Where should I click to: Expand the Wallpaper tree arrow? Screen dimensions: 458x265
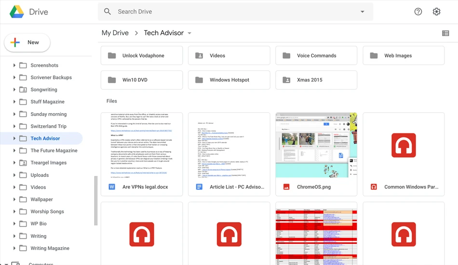pos(14,199)
